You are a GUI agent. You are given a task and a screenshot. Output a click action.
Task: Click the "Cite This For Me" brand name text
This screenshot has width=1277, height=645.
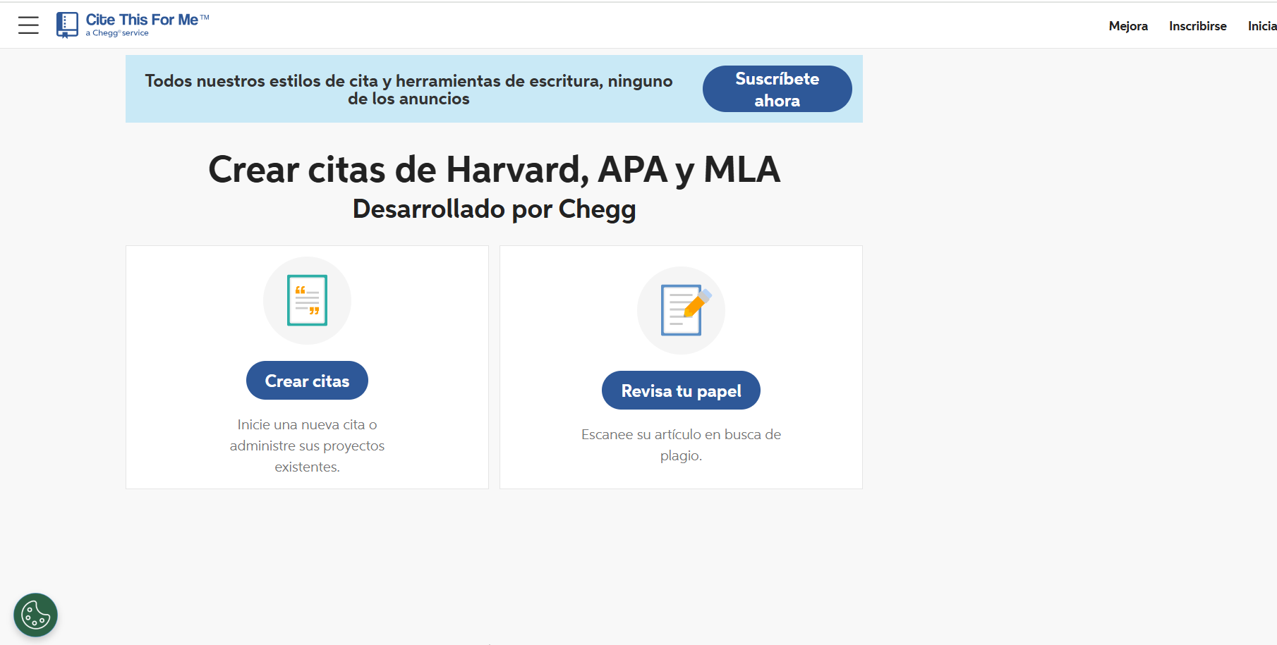point(142,20)
